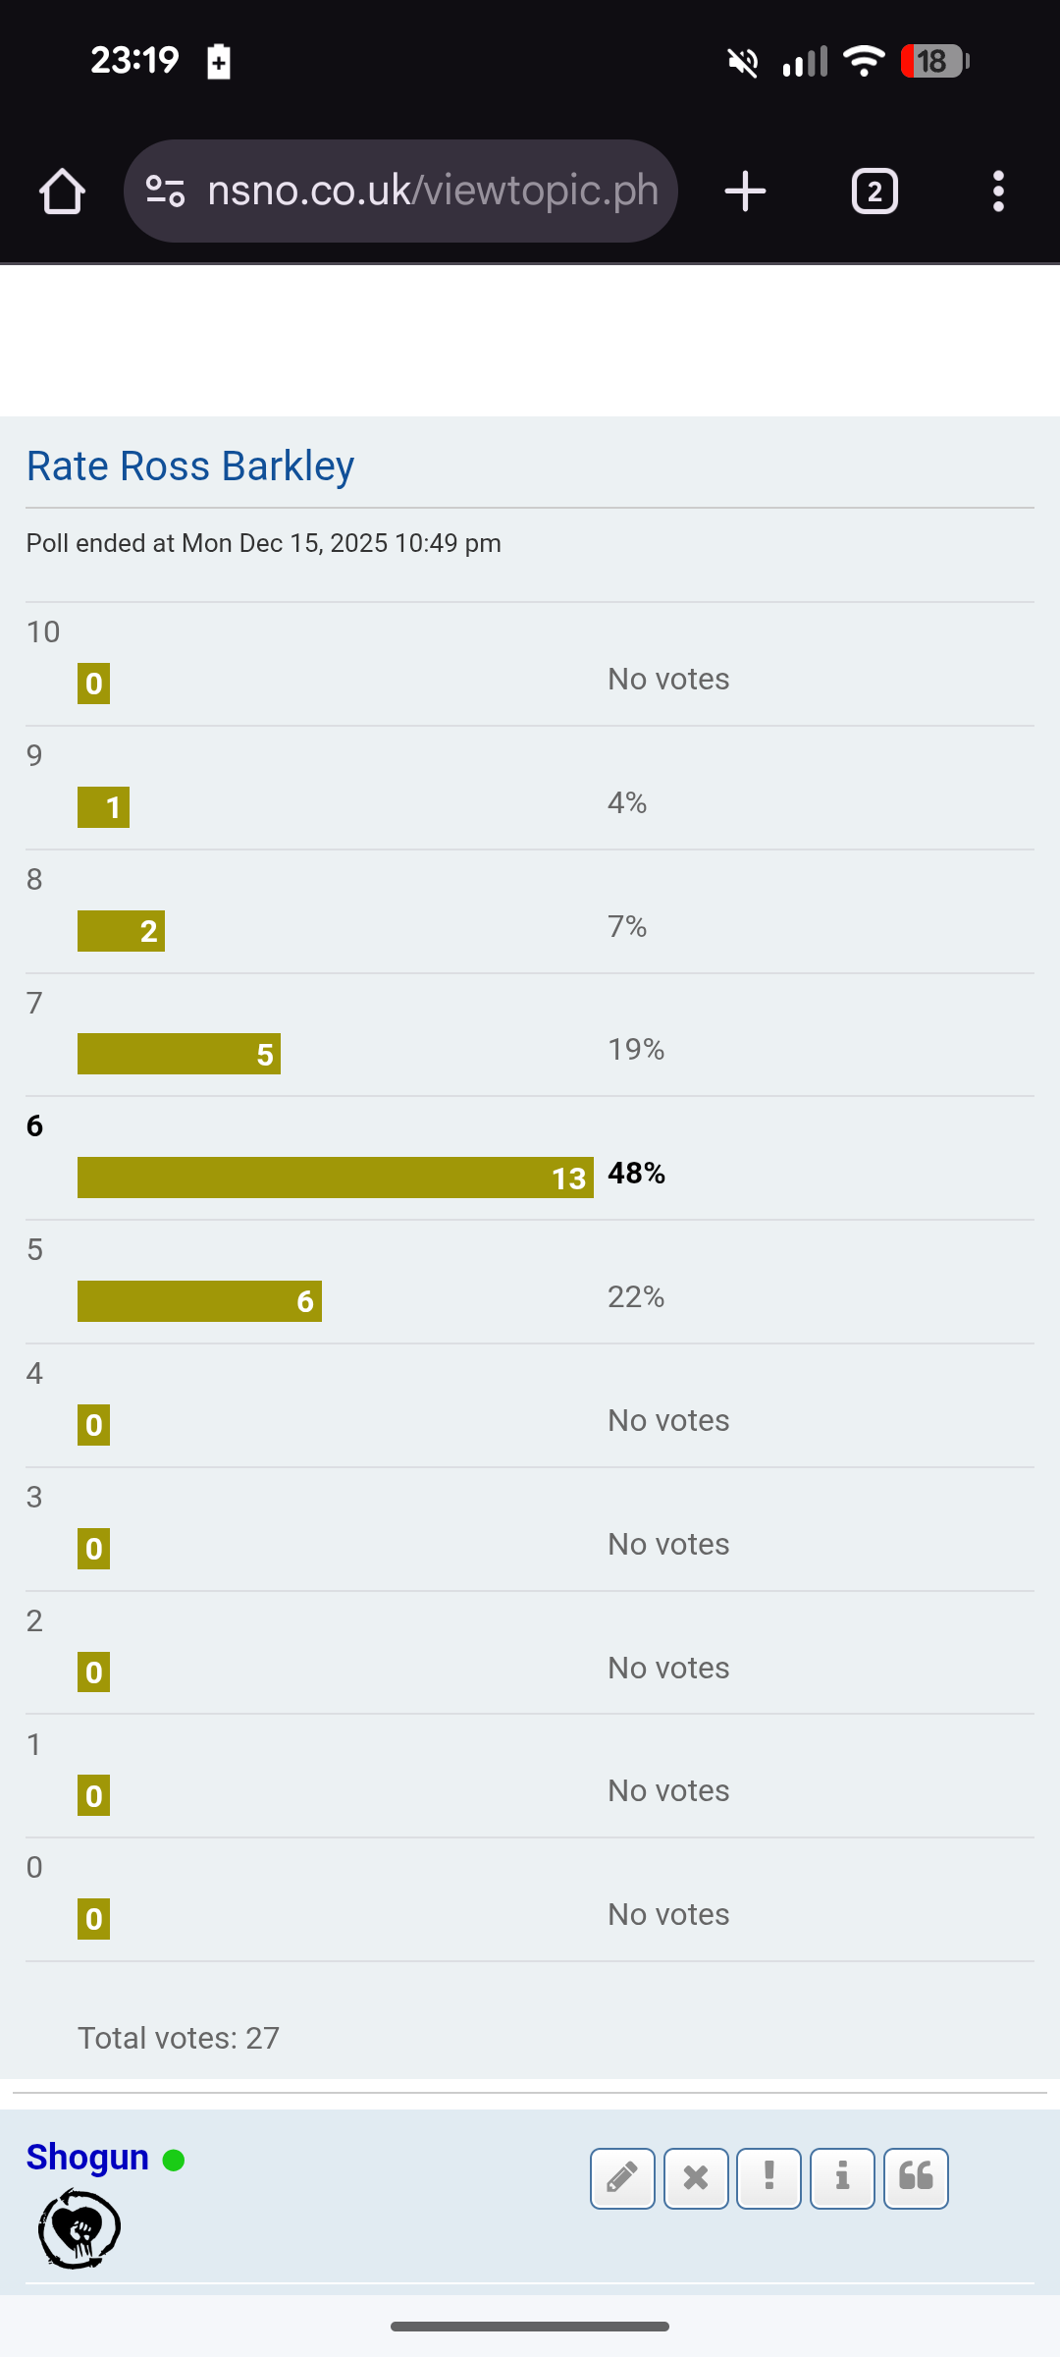Open the Rate Ross Barkley topic link

click(190, 466)
